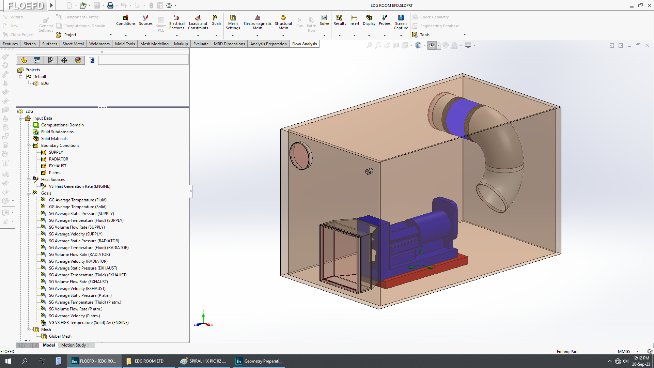Click the Check Geometry icon

point(415,17)
